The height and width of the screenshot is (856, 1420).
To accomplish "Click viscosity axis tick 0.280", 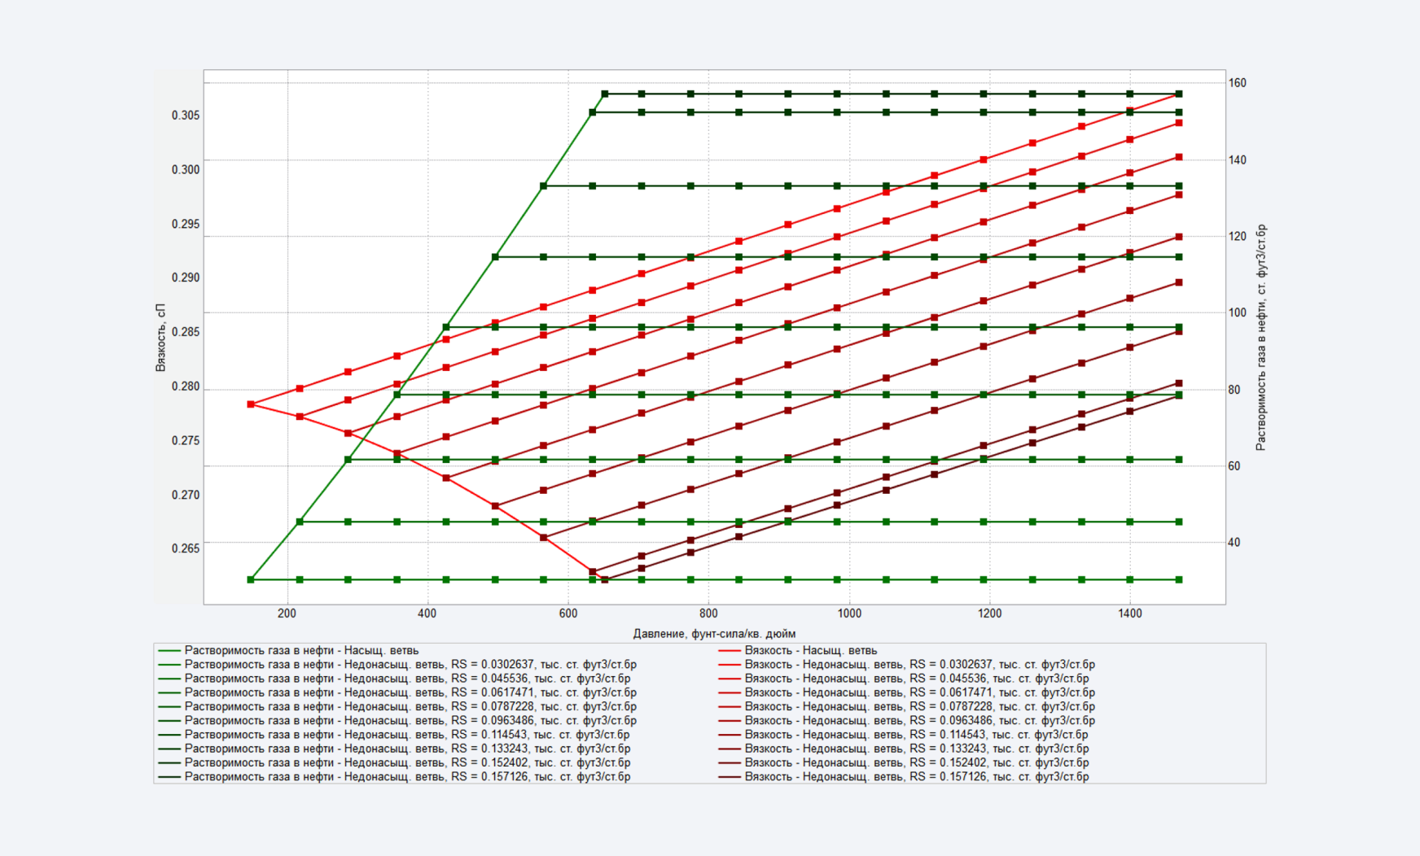I will pyautogui.click(x=185, y=386).
